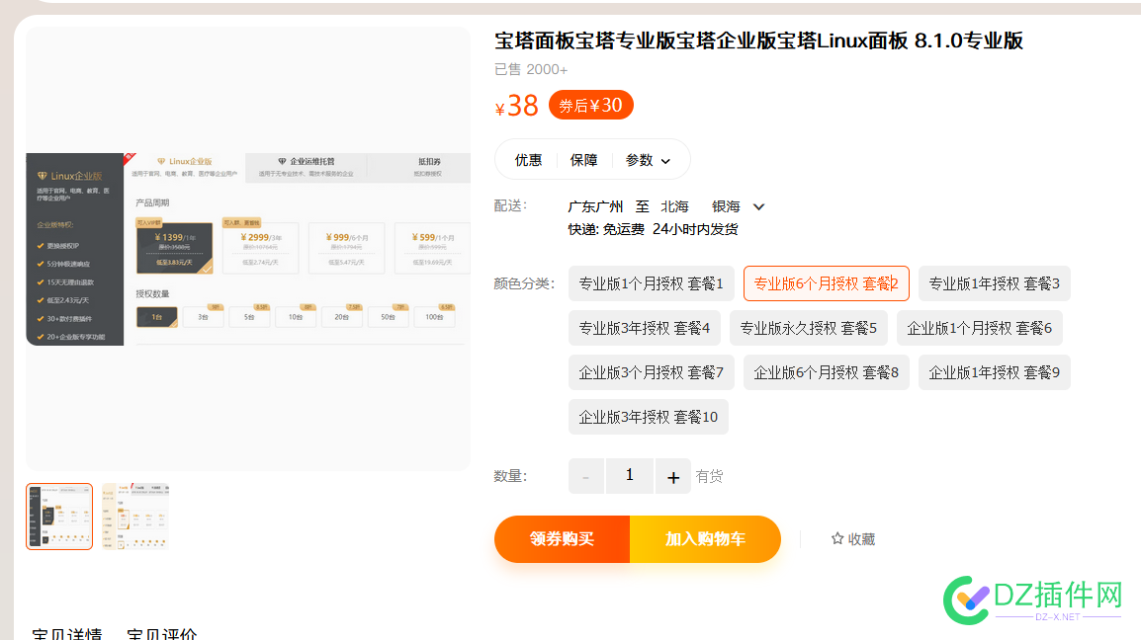Choose 专业版3年授权 套餐4

(644, 328)
